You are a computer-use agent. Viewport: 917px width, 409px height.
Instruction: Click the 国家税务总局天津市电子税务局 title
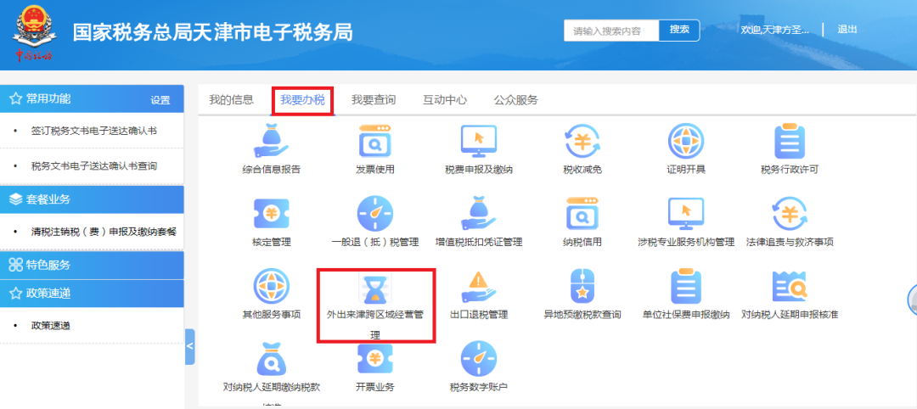click(213, 33)
